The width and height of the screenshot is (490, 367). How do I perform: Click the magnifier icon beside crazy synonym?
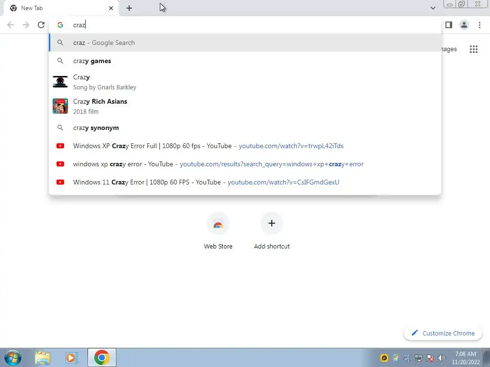click(60, 128)
